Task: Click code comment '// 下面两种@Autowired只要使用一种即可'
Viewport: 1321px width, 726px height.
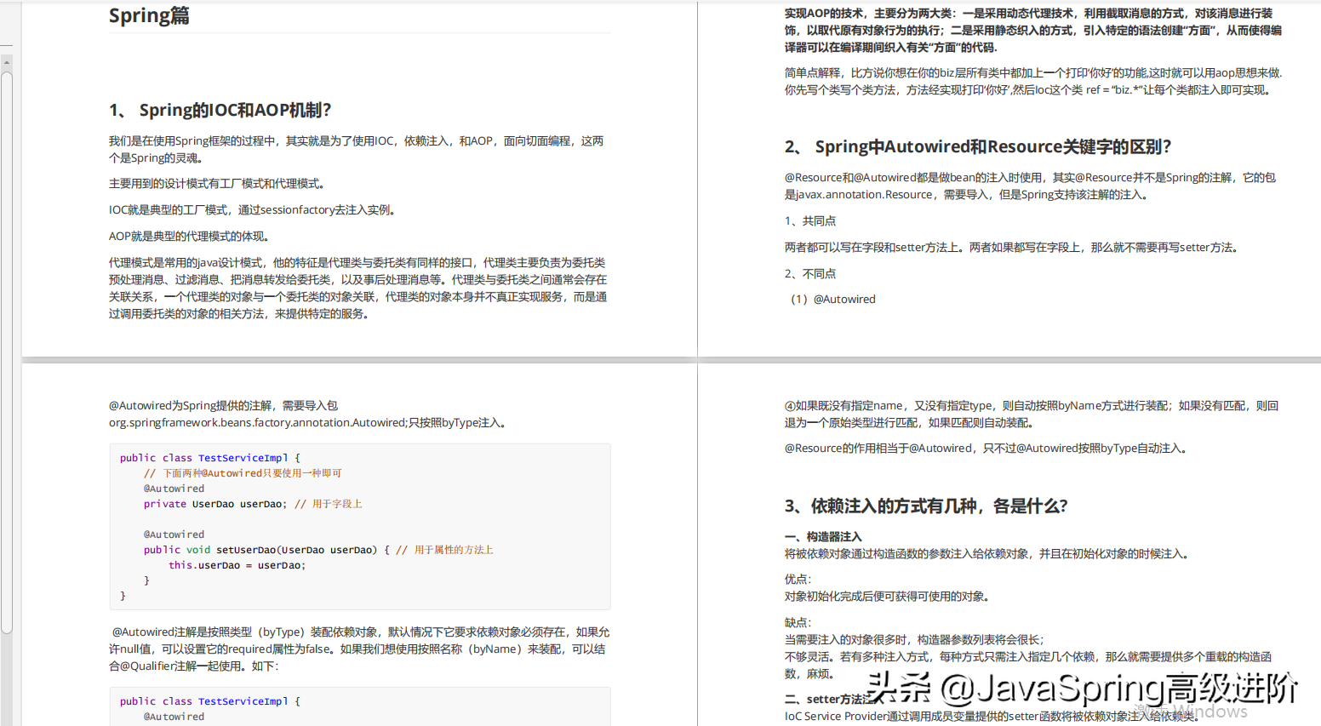Action: [243, 473]
